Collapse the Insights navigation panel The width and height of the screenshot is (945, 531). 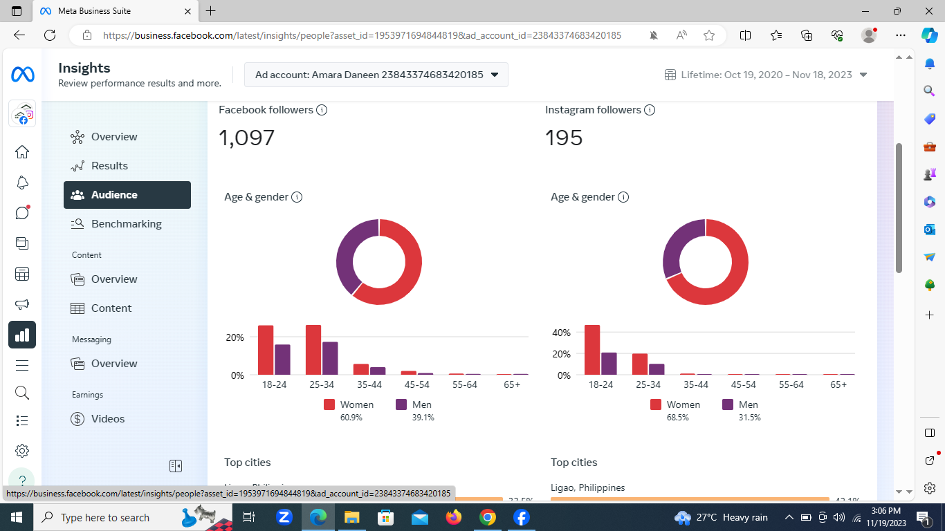tap(176, 466)
